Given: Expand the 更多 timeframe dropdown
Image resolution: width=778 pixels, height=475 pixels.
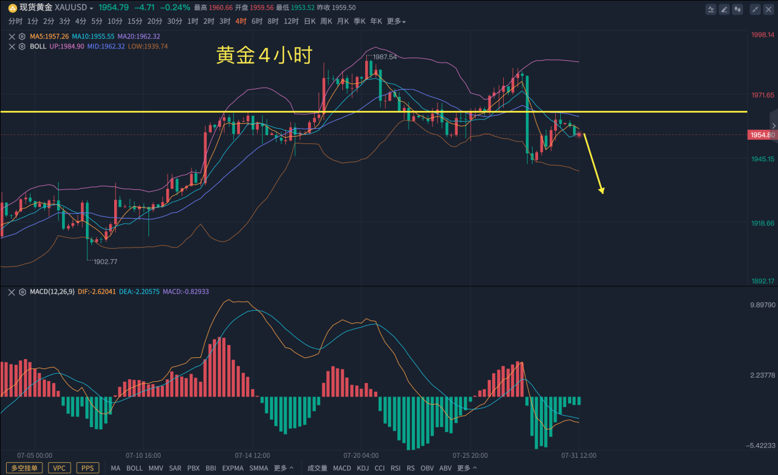Looking at the screenshot, I should pos(396,21).
